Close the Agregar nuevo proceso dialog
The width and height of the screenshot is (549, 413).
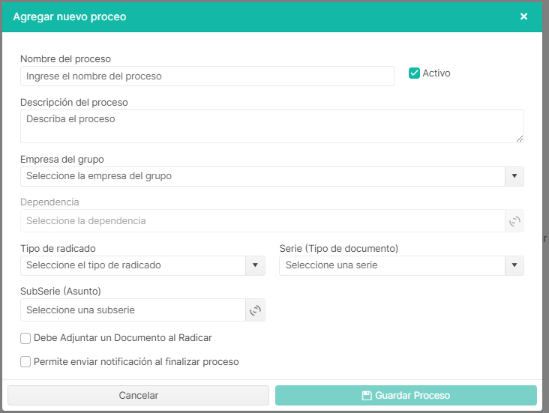523,16
